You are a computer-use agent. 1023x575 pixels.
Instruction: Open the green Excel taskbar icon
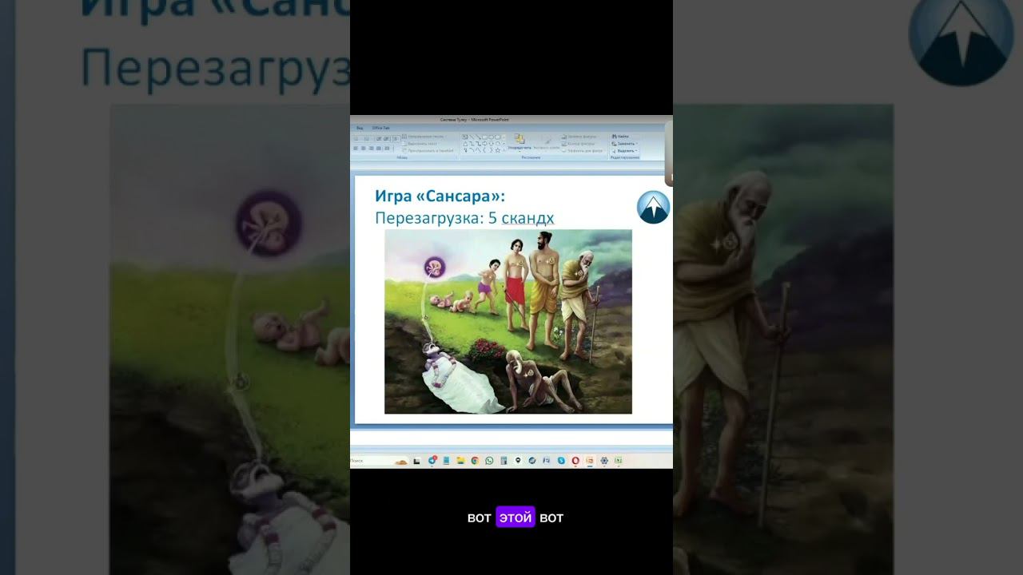coord(619,461)
